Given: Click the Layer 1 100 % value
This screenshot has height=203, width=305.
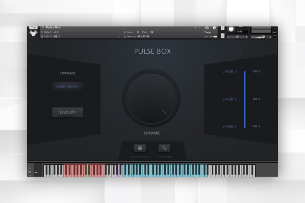Looking at the screenshot, I should [x=256, y=126].
